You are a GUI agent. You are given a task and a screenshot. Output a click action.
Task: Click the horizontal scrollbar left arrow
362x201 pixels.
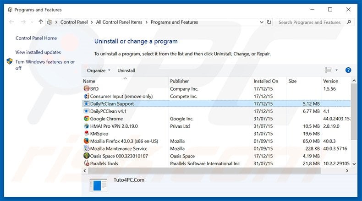85,171
